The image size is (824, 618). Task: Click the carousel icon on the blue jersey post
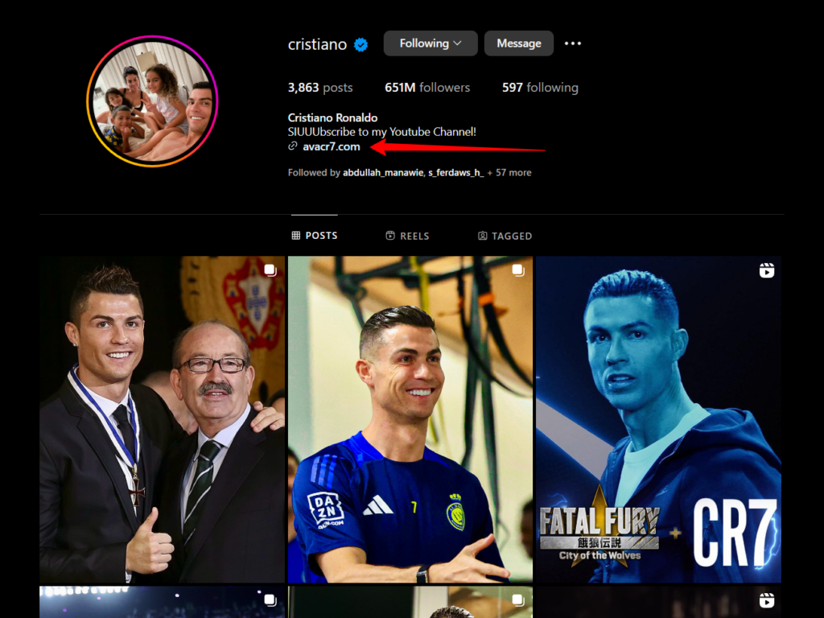click(518, 270)
